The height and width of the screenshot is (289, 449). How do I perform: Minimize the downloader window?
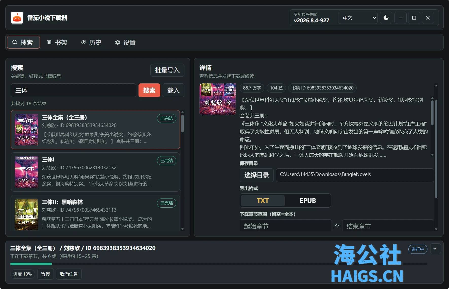tap(401, 18)
